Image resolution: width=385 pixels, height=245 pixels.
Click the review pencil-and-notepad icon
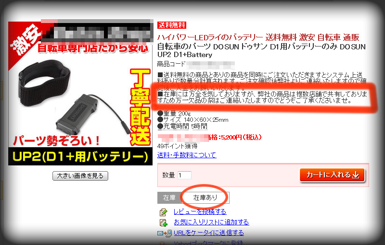coord(163,212)
